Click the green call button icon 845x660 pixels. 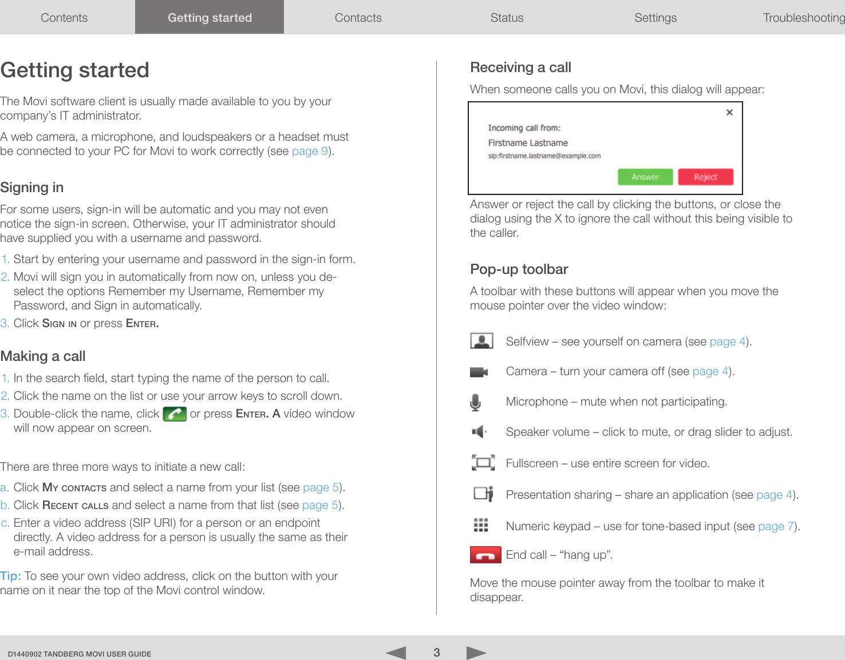point(175,414)
